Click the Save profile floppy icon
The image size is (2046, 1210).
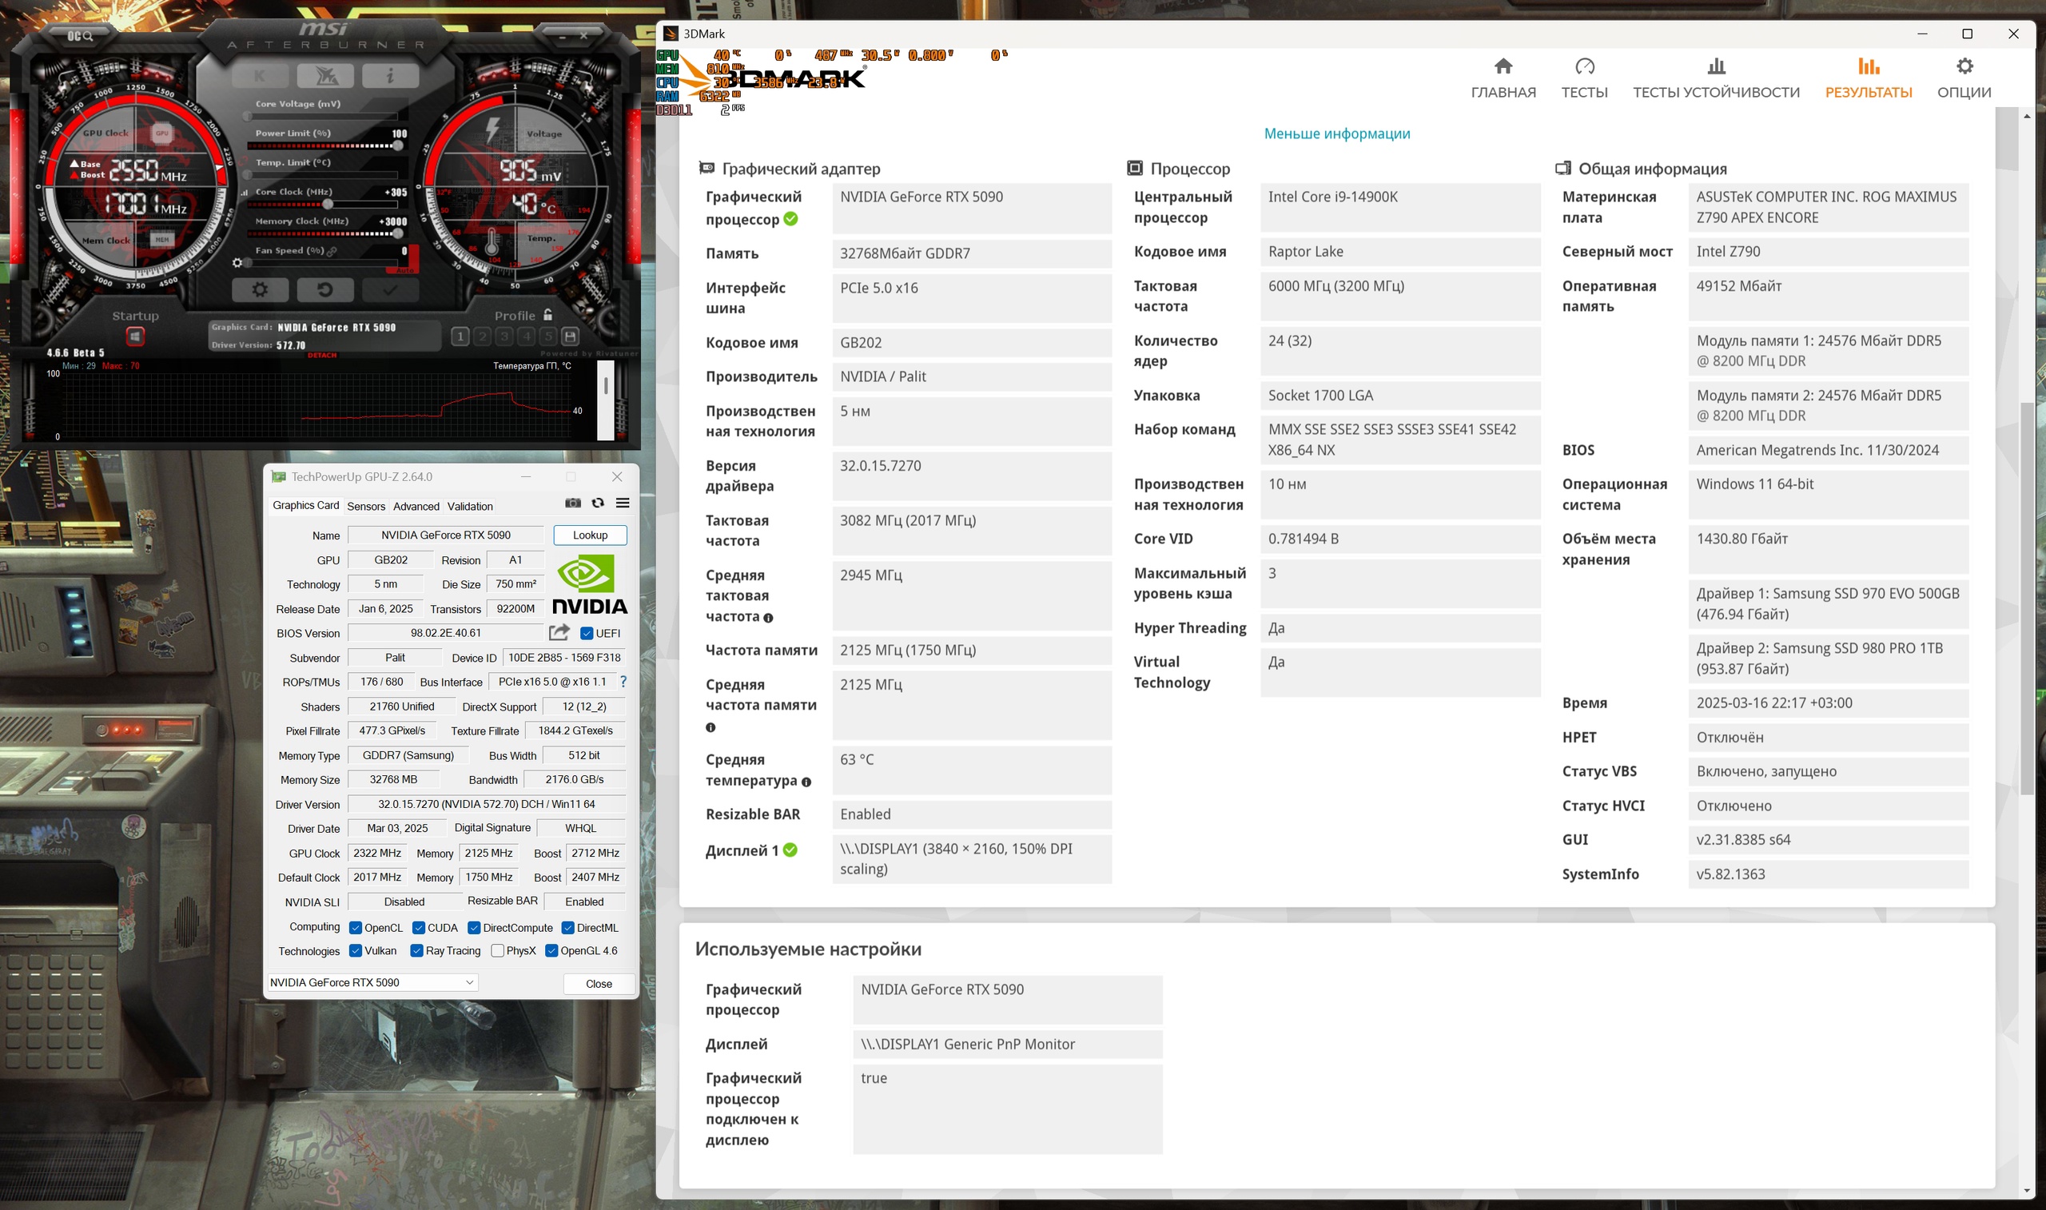(x=571, y=336)
